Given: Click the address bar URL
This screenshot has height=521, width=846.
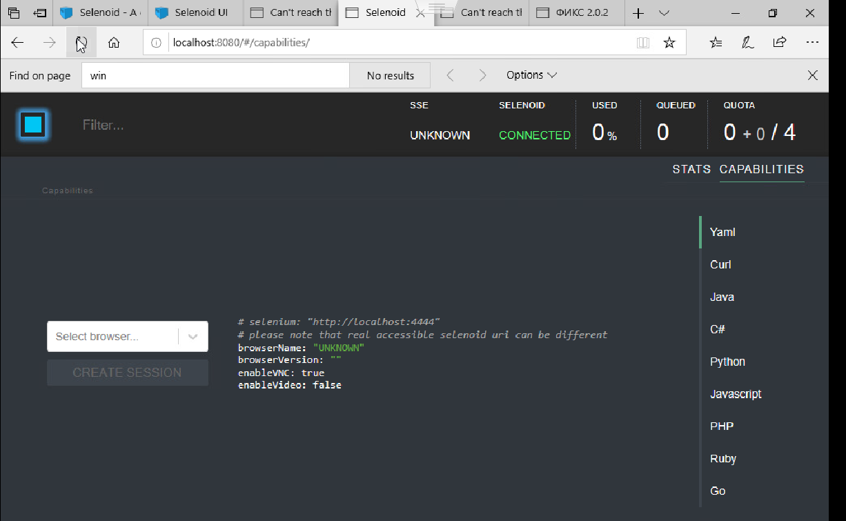Looking at the screenshot, I should coord(242,43).
